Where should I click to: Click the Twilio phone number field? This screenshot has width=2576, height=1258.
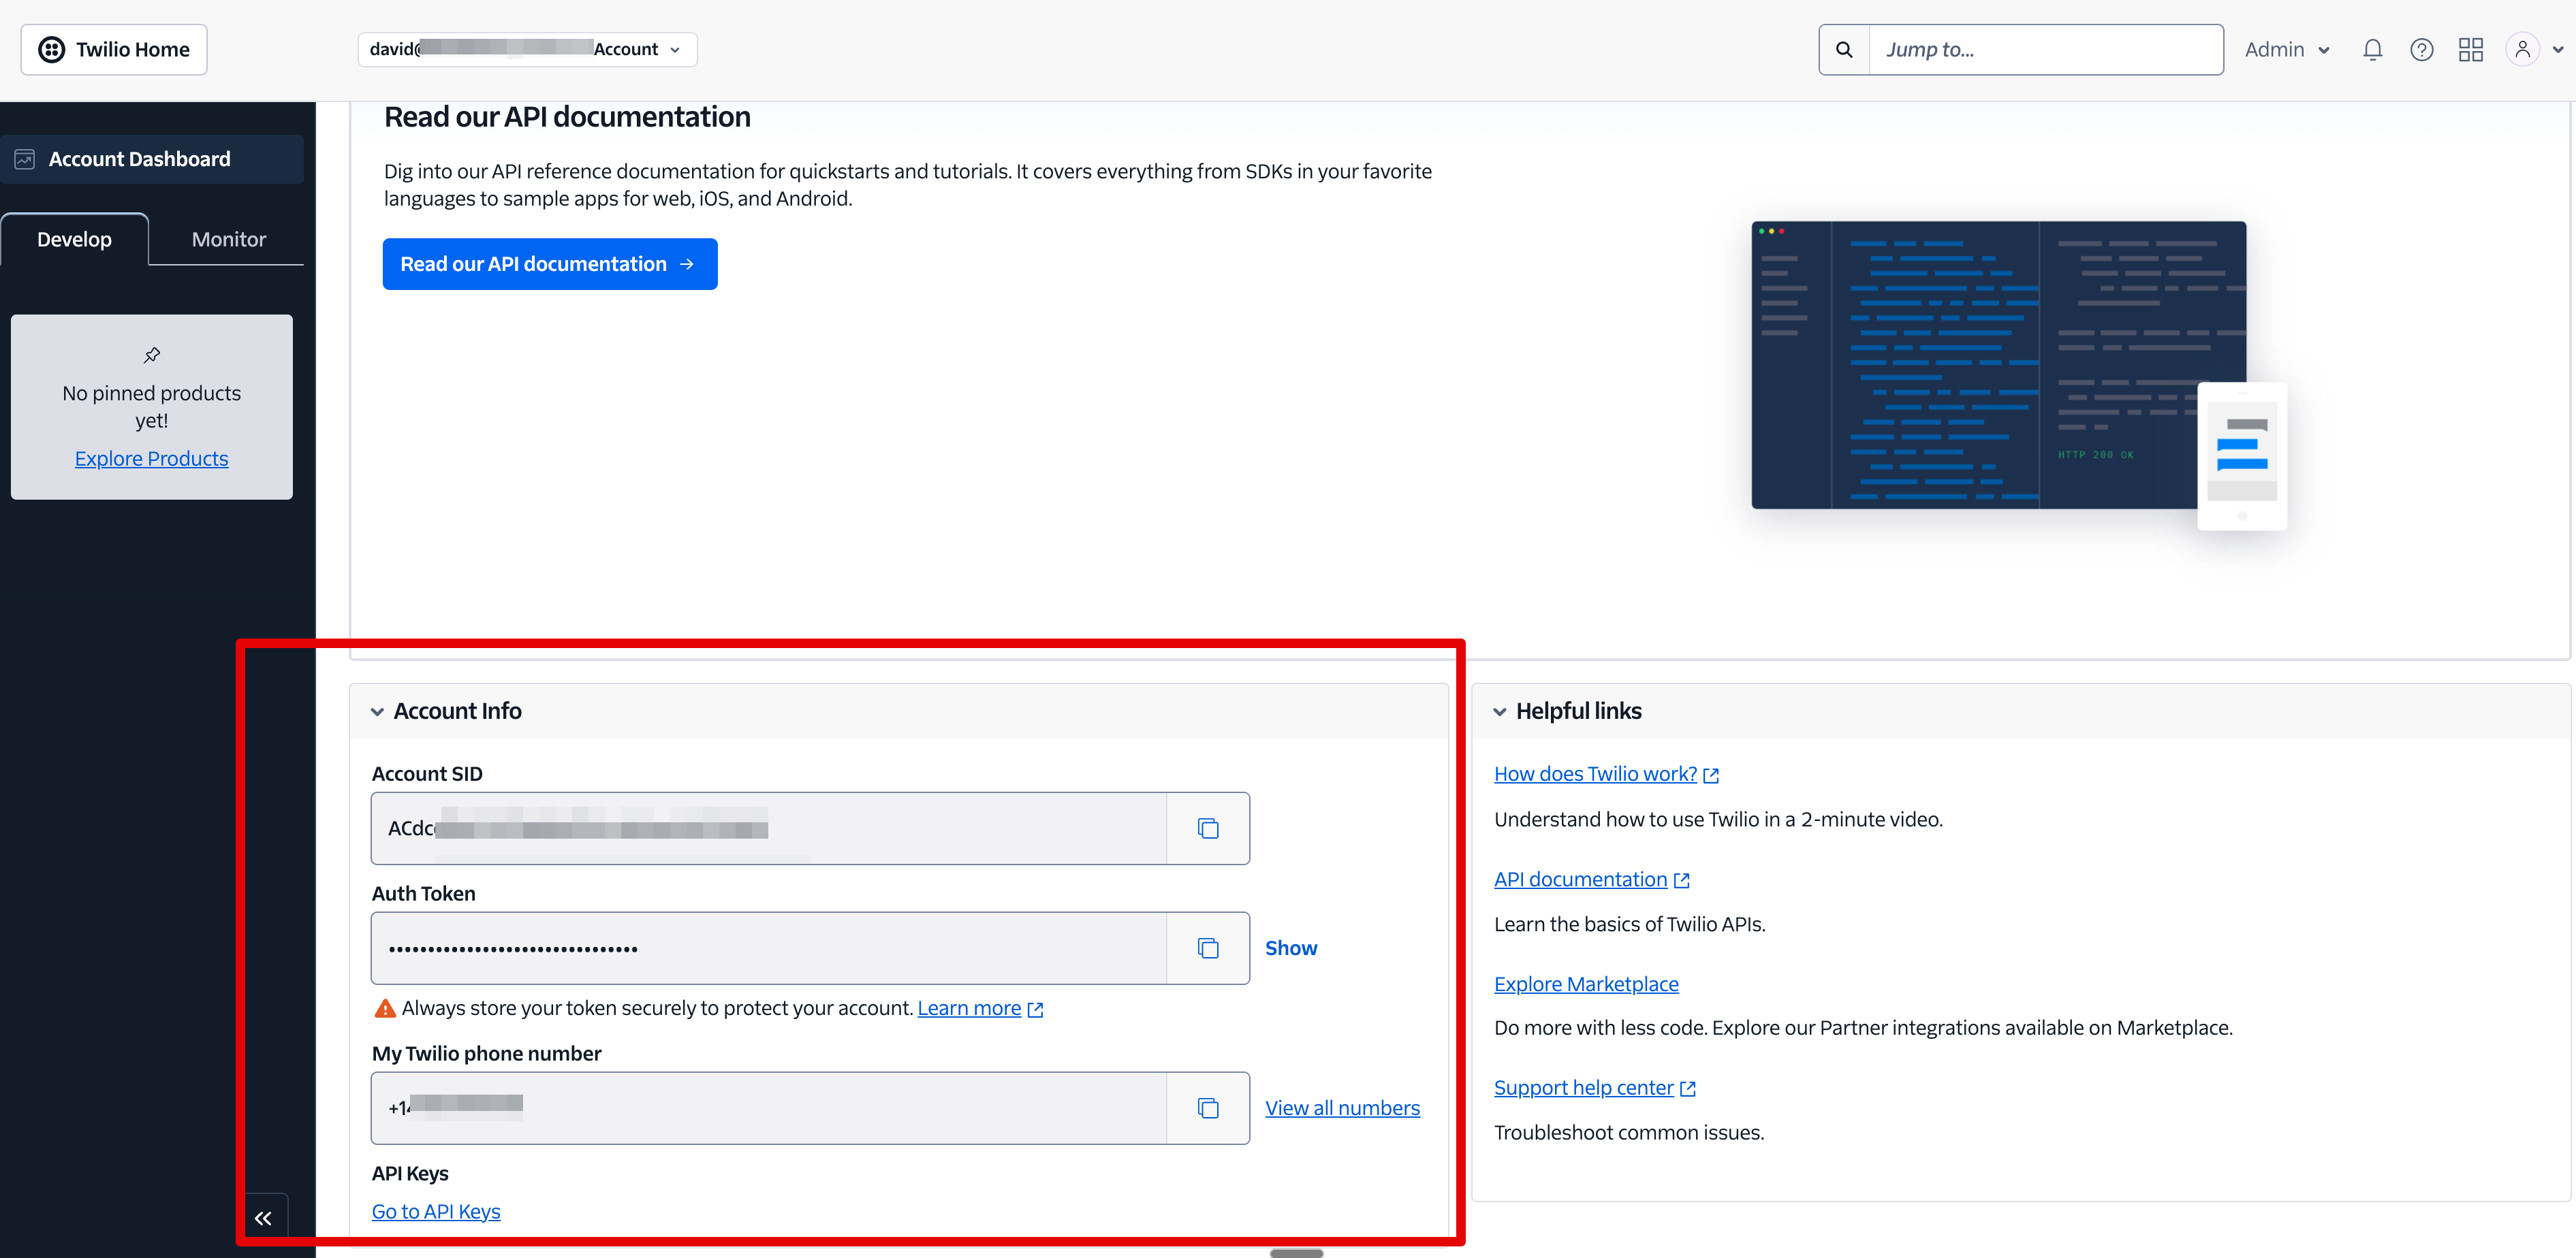pyautogui.click(x=769, y=1108)
